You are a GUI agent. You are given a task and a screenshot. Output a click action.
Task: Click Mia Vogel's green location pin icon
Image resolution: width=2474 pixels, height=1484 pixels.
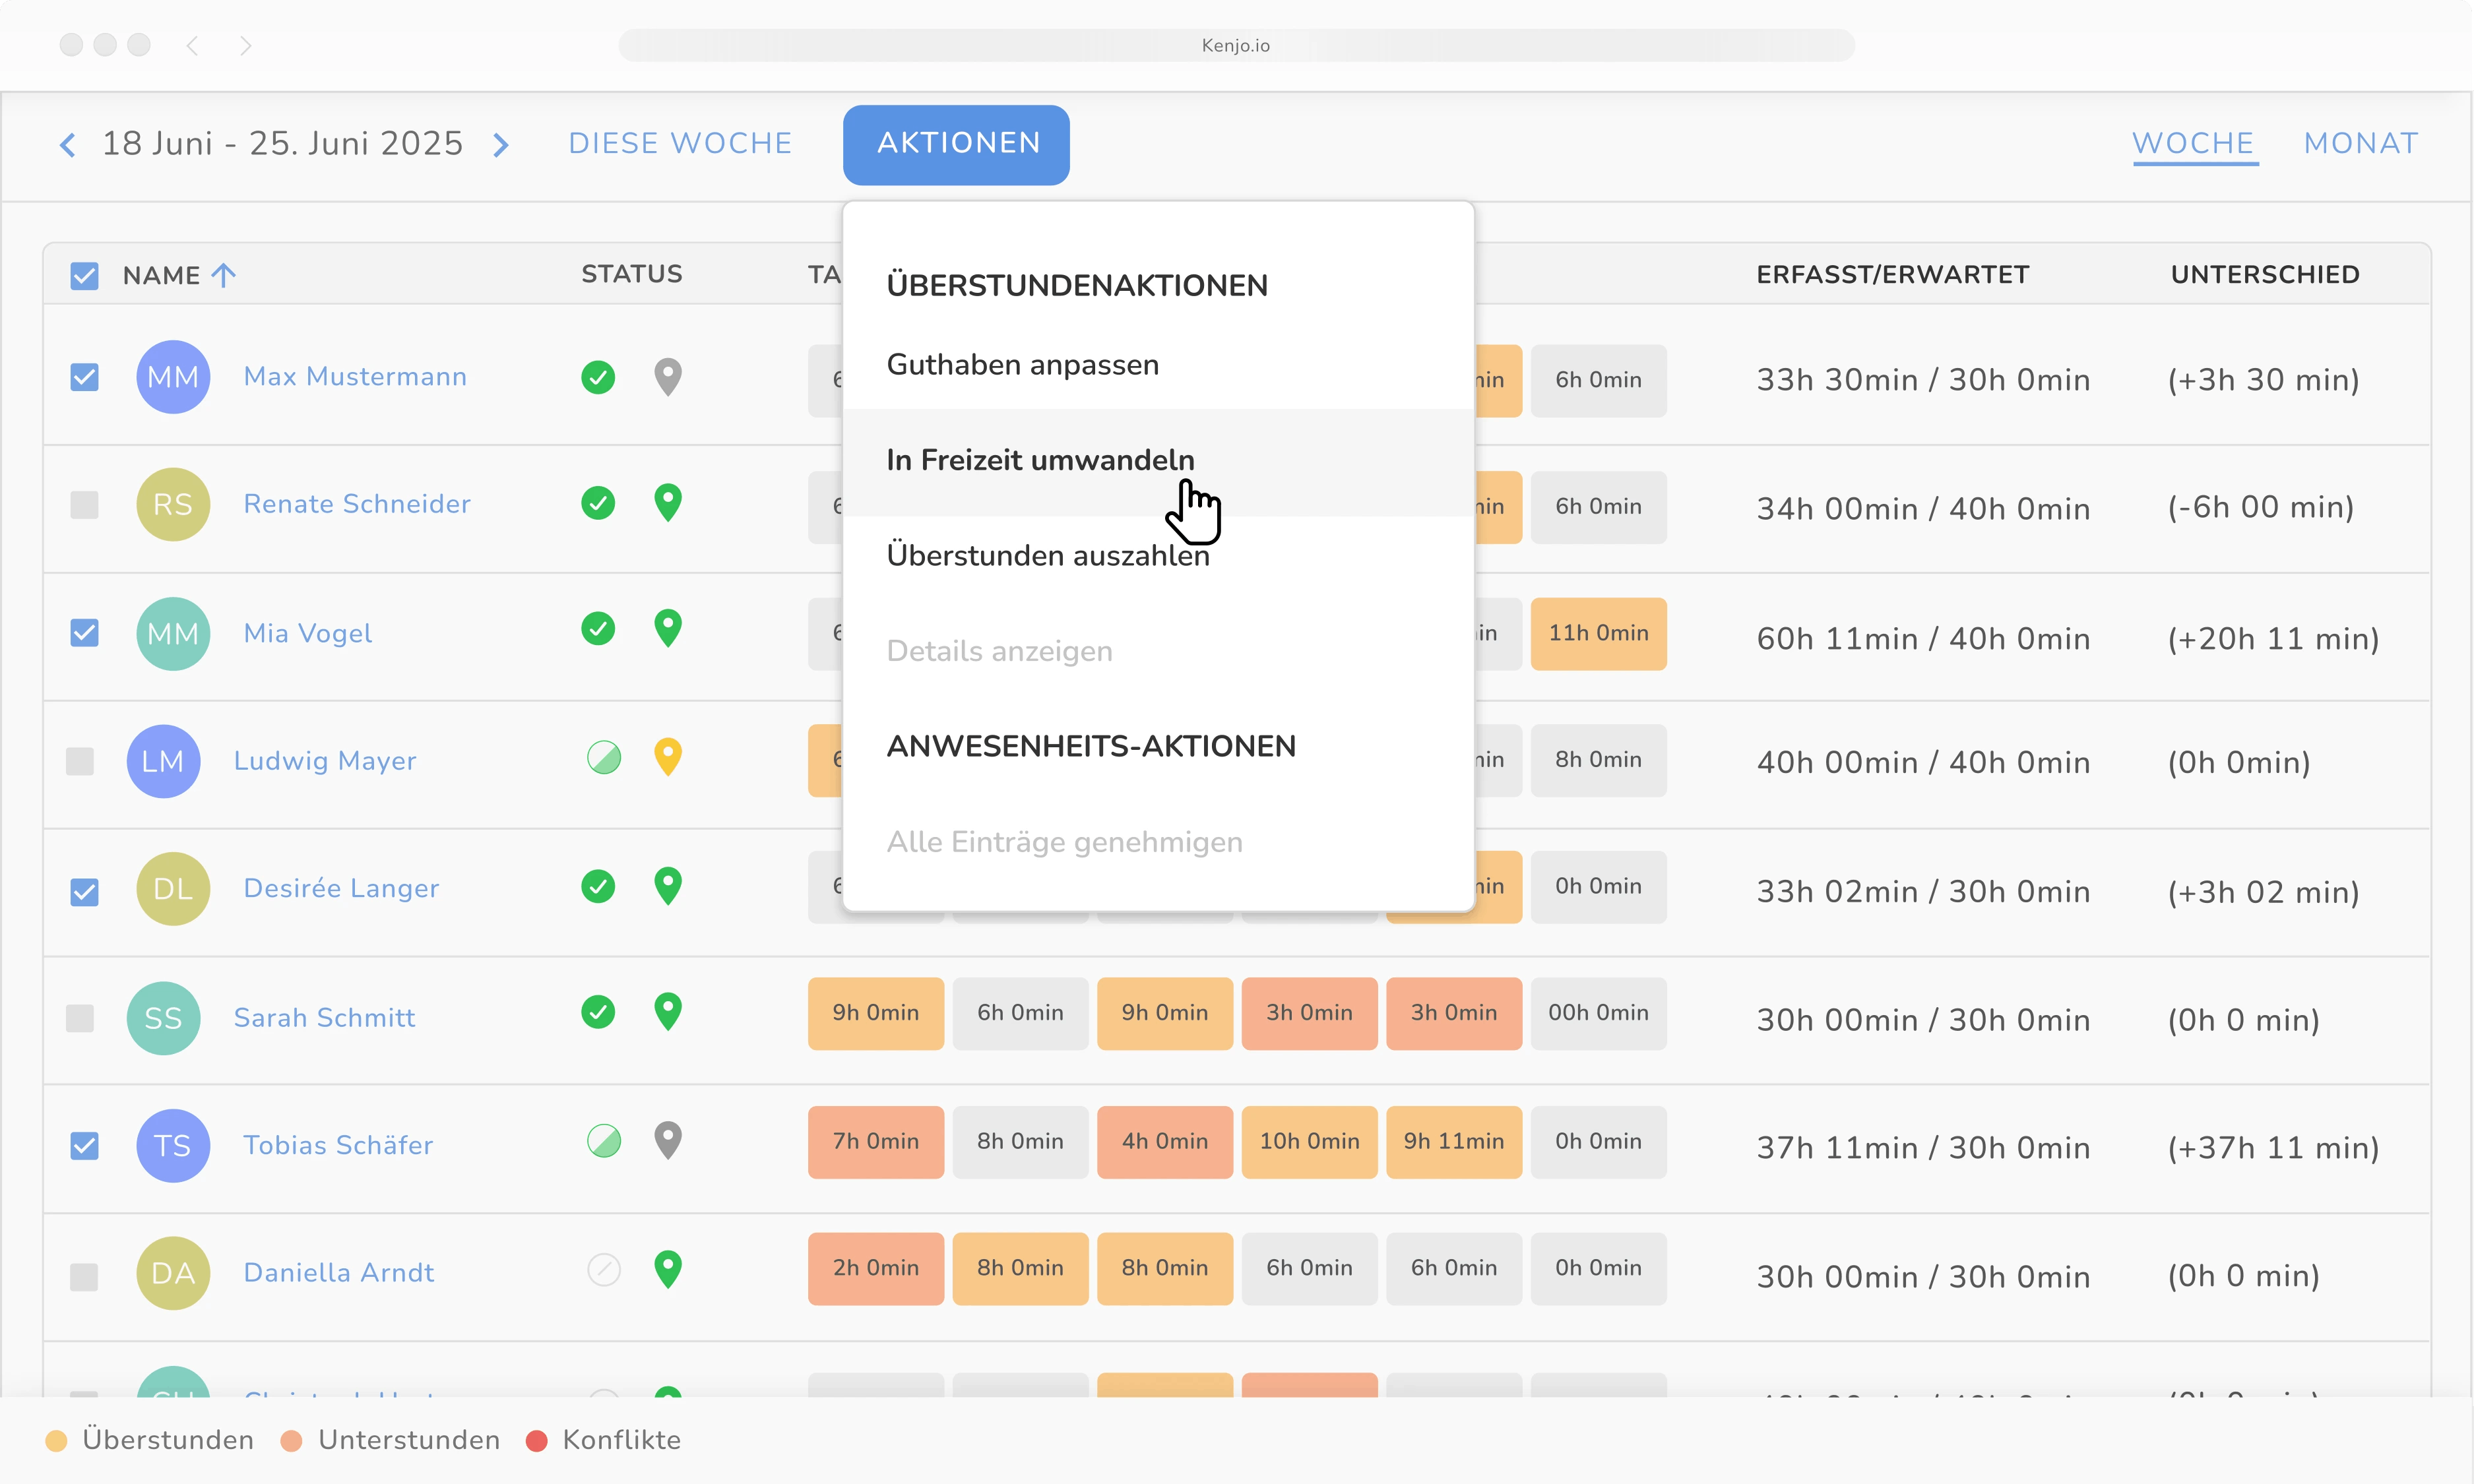tap(668, 628)
